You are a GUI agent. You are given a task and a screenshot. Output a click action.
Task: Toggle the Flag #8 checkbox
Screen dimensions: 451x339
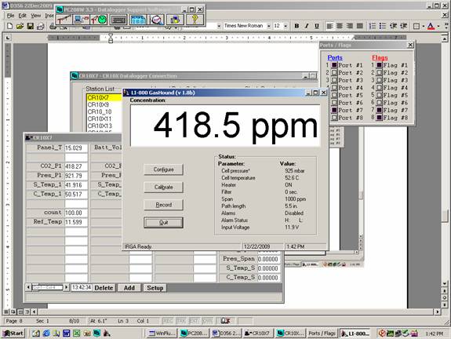pos(380,118)
